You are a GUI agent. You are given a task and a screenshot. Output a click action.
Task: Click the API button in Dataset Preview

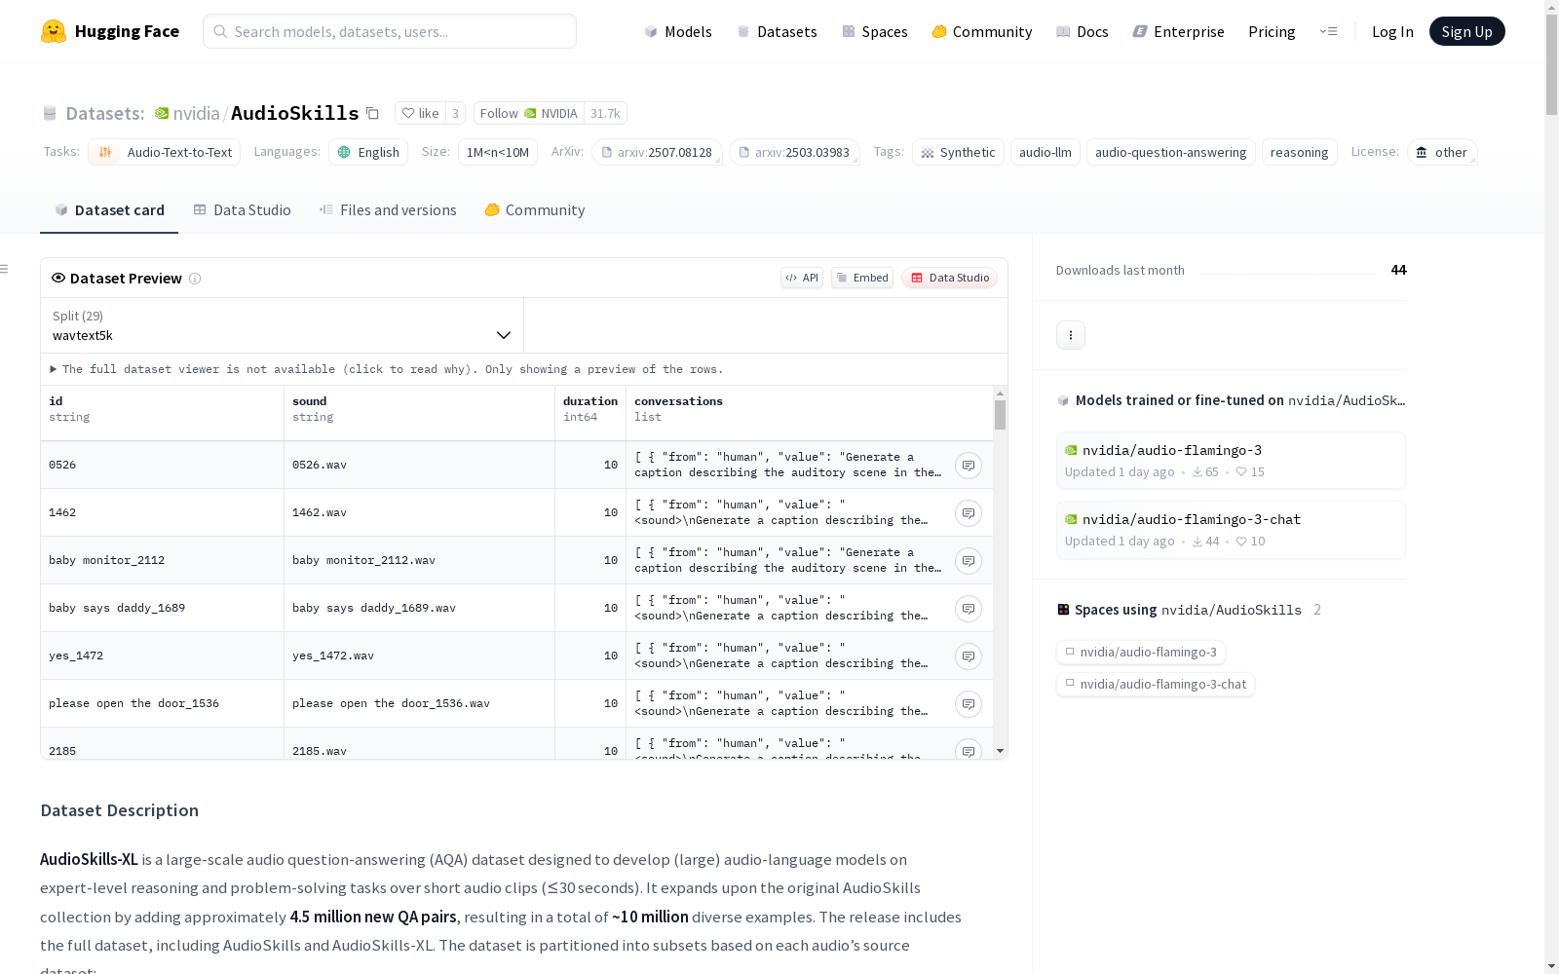802,278
